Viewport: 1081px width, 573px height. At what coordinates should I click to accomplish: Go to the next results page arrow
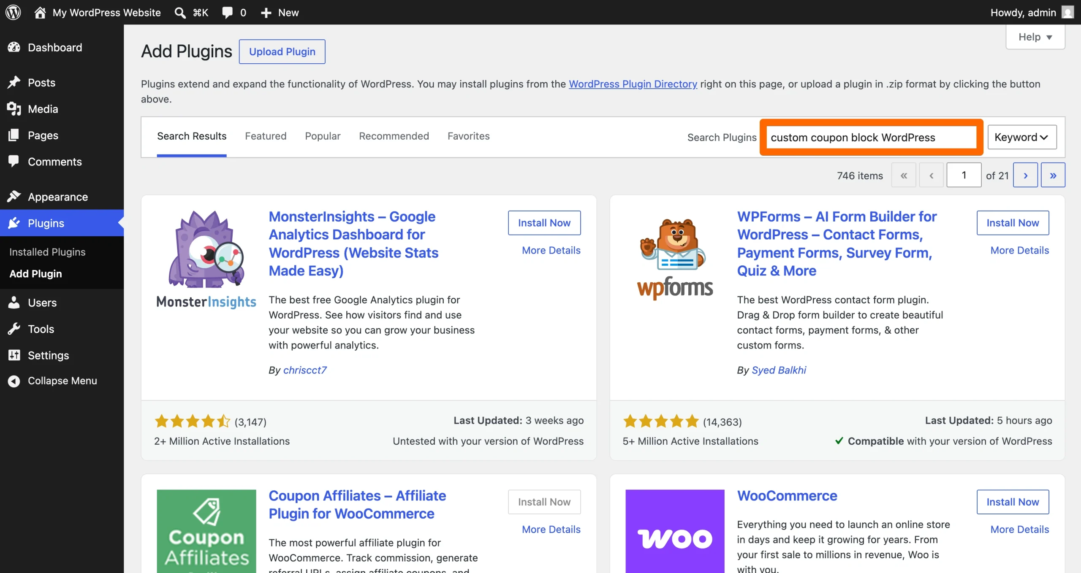click(x=1026, y=175)
